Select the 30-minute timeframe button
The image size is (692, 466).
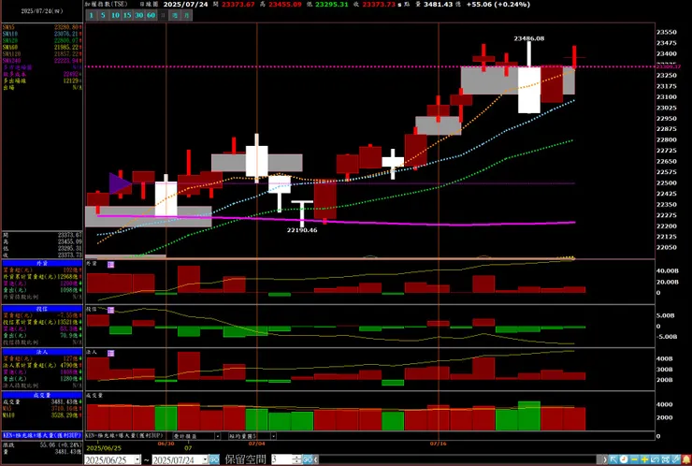tap(139, 16)
